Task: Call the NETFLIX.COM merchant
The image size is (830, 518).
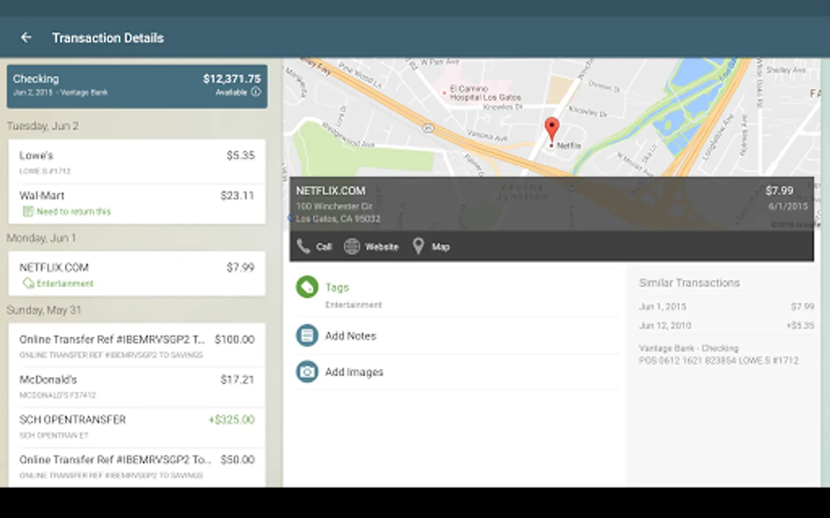Action: coord(315,246)
